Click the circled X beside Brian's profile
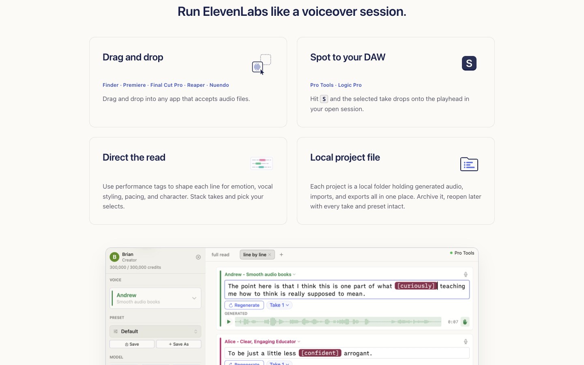 pyautogui.click(x=198, y=257)
